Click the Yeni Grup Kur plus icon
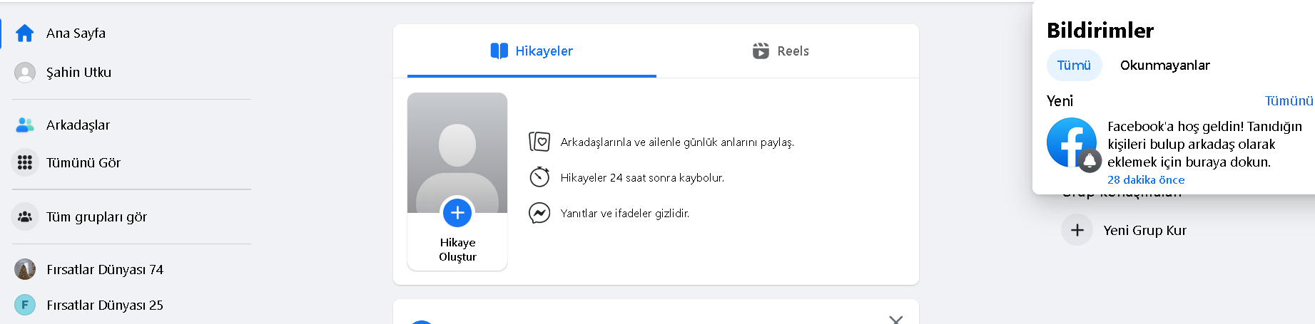The width and height of the screenshot is (1315, 324). 1077,230
